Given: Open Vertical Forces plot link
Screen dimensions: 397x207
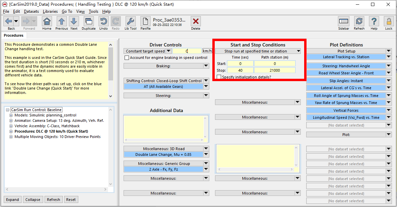Looking at the screenshot, I should click(x=346, y=110).
